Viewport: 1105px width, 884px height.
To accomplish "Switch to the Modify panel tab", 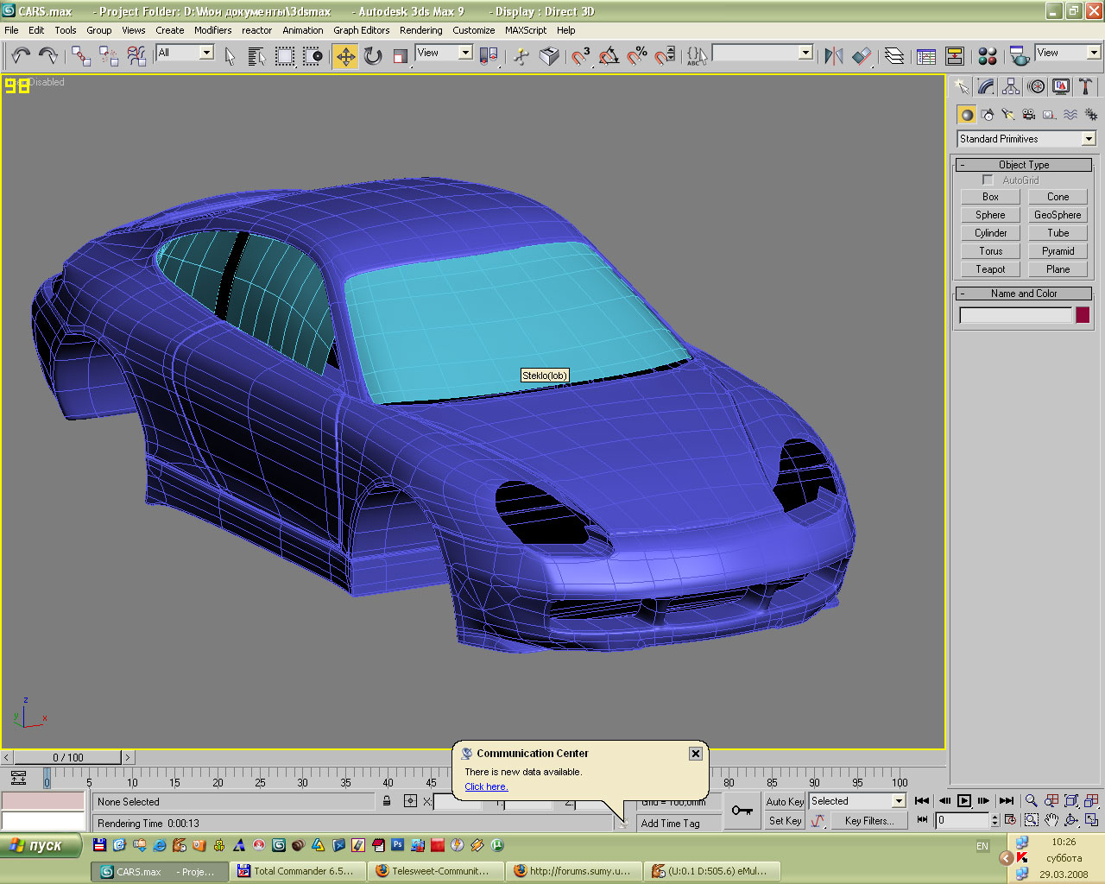I will 986,86.
